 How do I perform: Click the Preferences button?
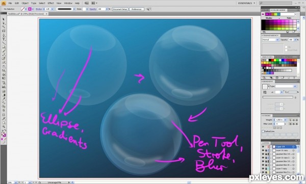[x=137, y=9]
